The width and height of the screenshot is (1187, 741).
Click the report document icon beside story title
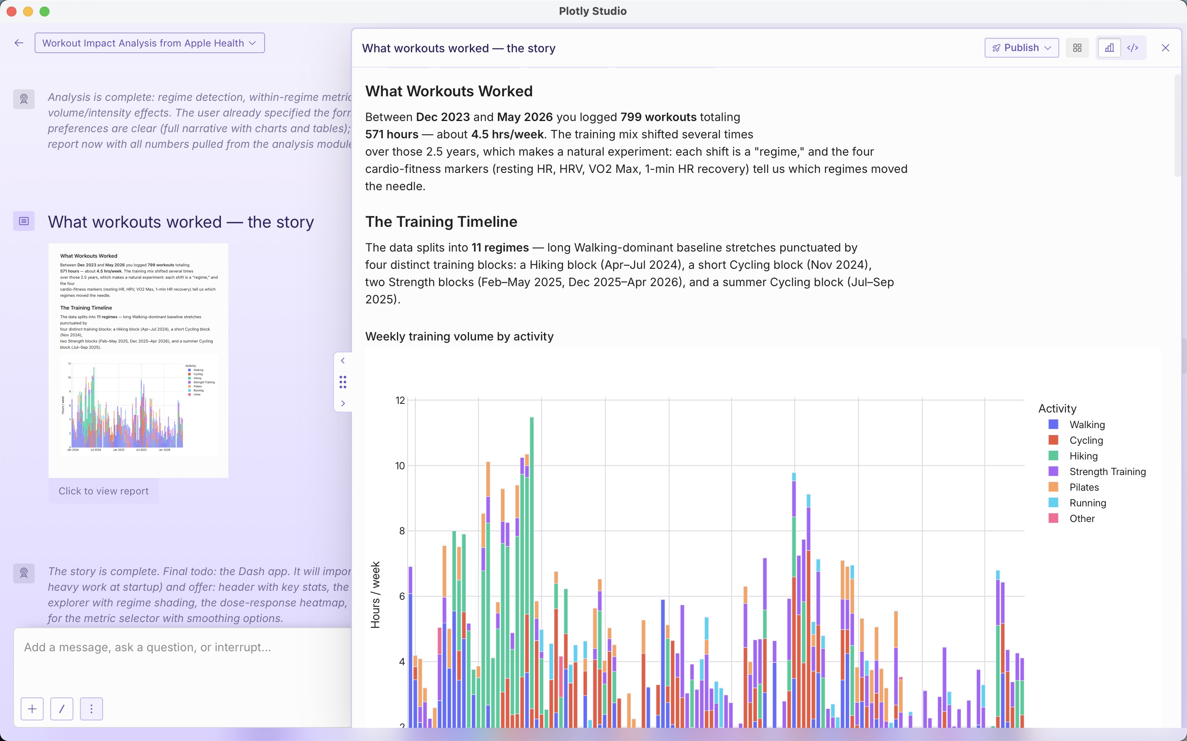pyautogui.click(x=23, y=221)
